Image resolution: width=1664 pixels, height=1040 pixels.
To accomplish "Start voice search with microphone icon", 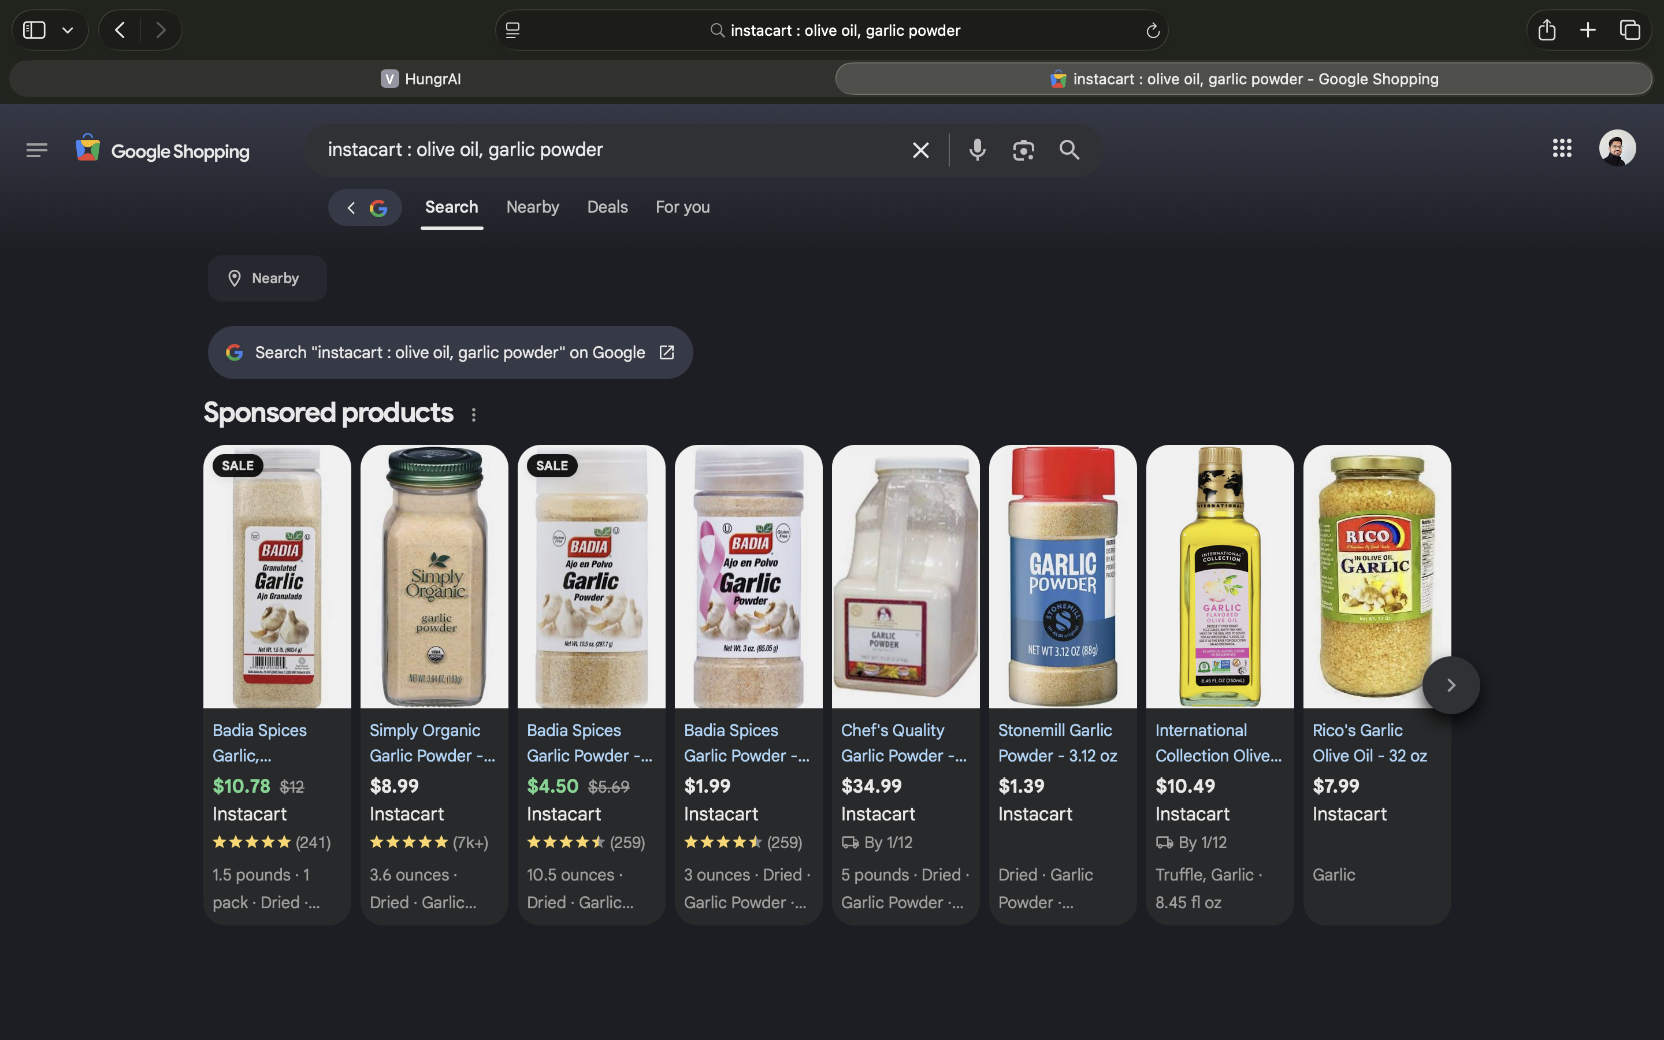I will point(977,150).
